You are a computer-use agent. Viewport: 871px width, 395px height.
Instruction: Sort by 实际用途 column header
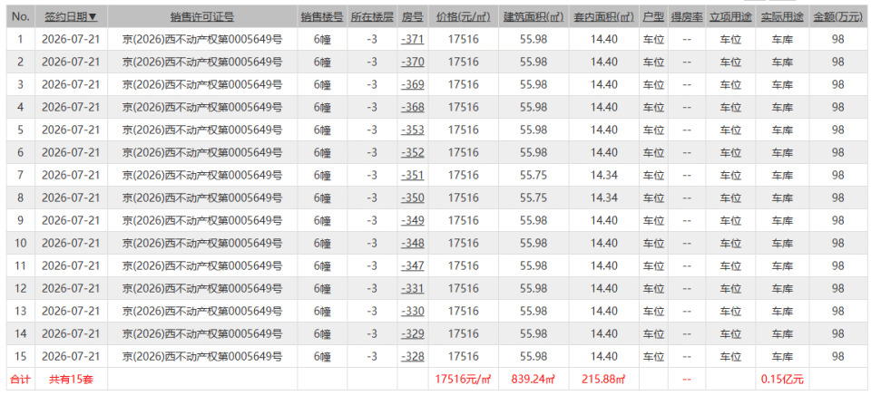782,17
